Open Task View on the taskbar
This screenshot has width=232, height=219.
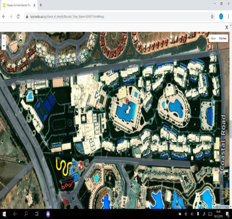(x=37, y=214)
